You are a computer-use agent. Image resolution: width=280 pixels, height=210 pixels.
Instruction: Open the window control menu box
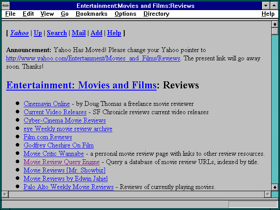6,6
